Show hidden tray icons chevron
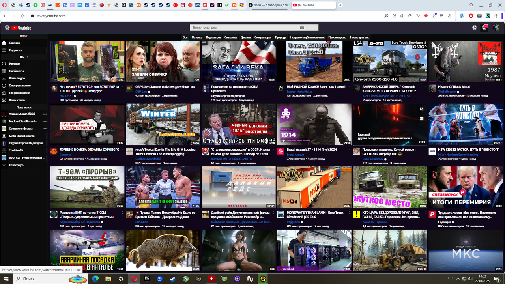The width and height of the screenshot is (505, 284). tap(458, 278)
